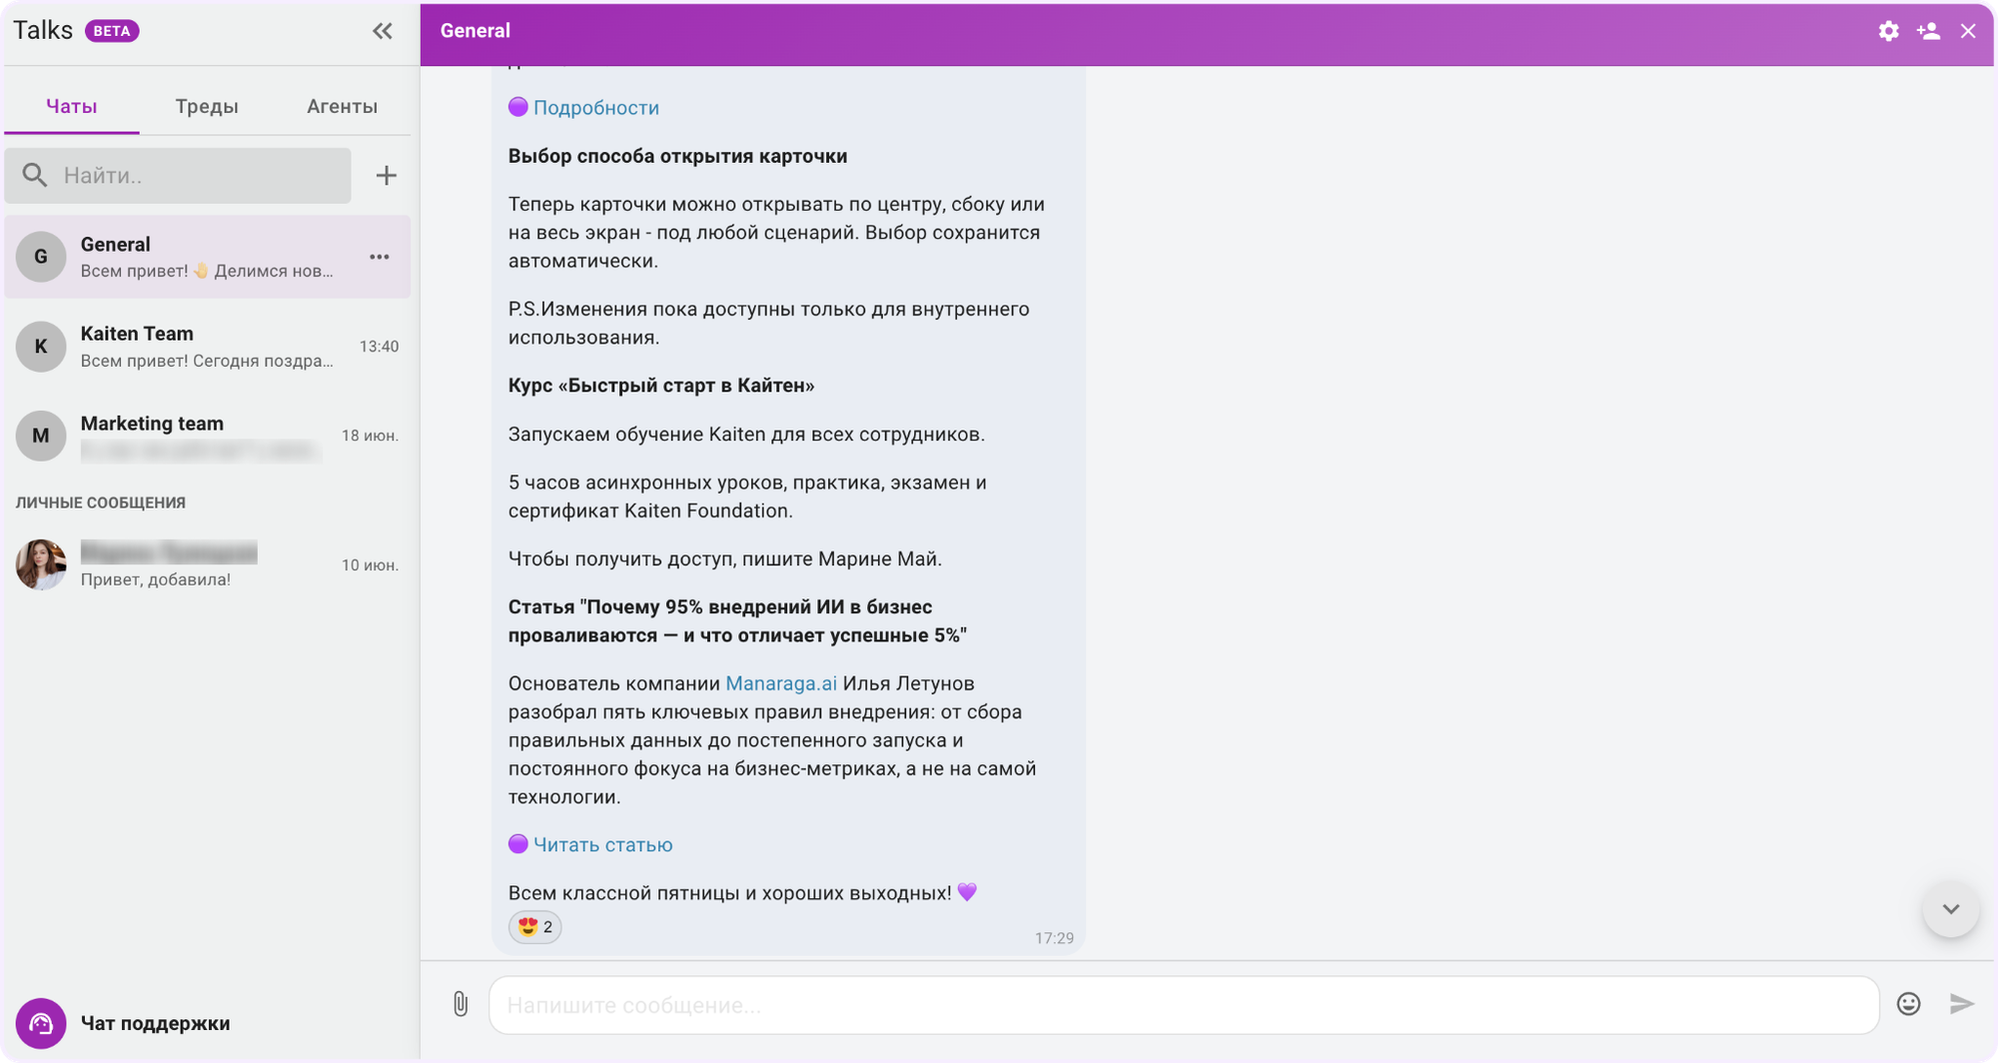Viewport: 1998px width, 1063px height.
Task: Click heading Курс «Быстрый старт в Кайтен»
Action: click(661, 386)
